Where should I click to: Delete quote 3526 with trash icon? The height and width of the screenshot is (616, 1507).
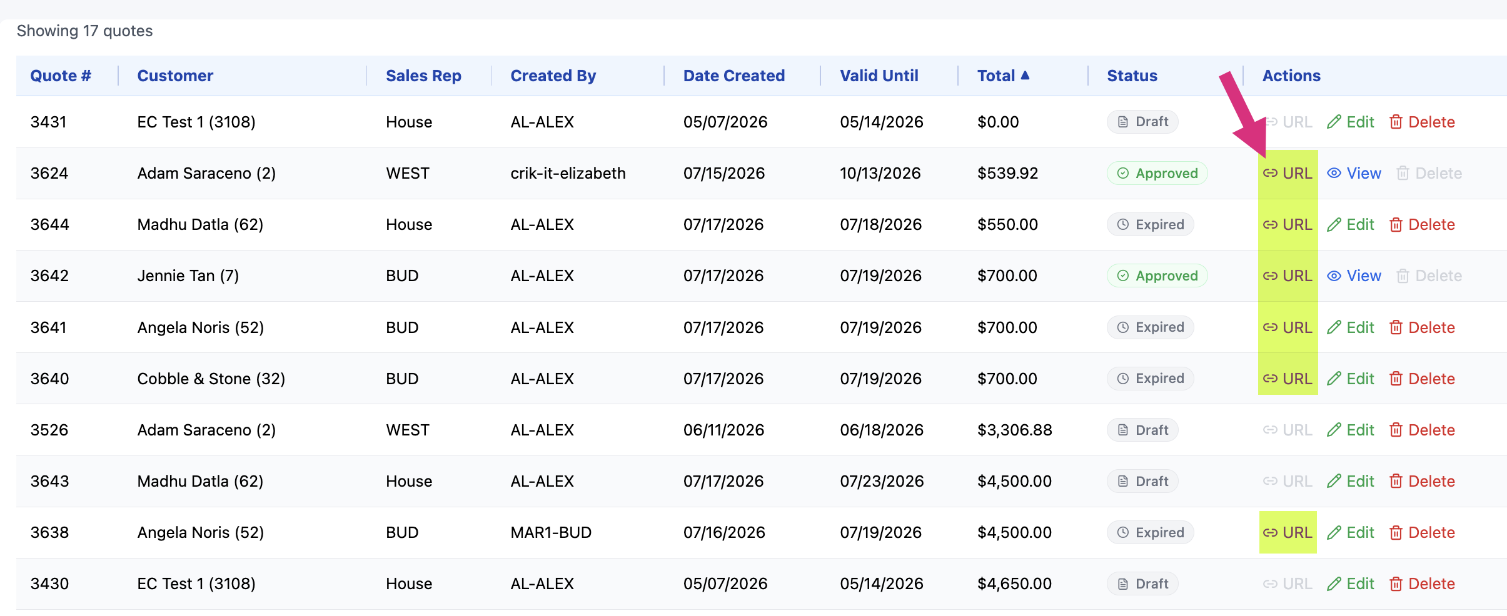point(1396,430)
